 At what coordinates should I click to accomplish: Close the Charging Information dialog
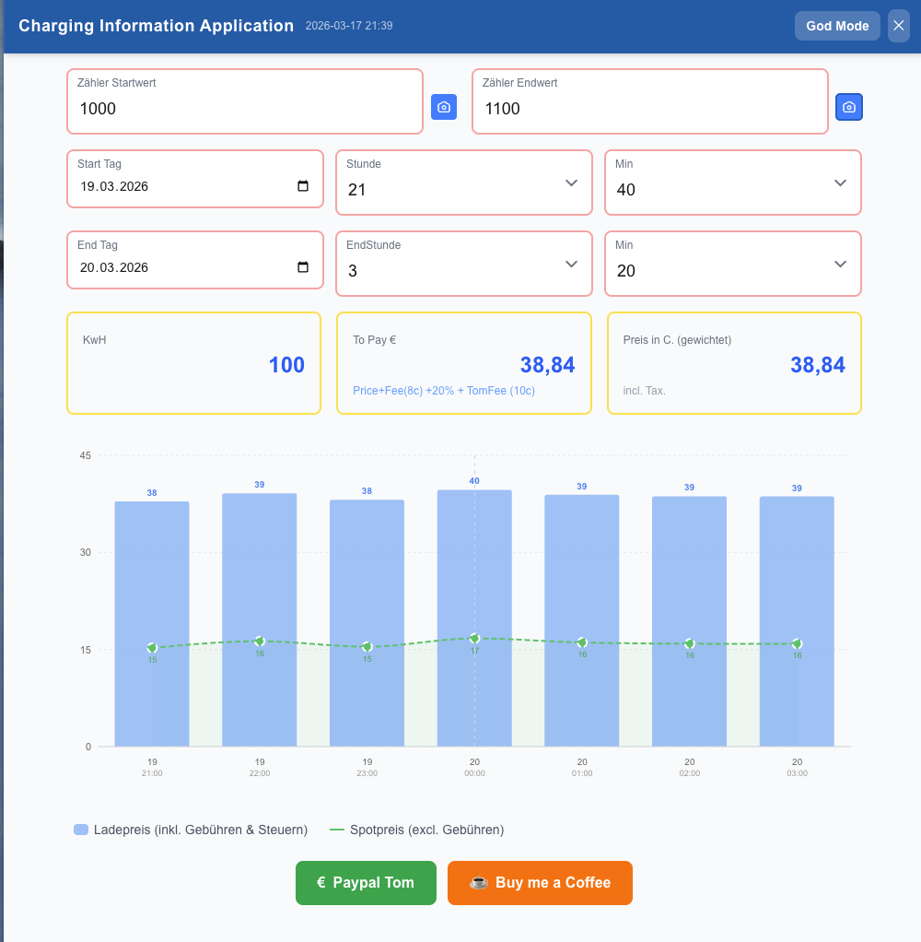coord(899,26)
